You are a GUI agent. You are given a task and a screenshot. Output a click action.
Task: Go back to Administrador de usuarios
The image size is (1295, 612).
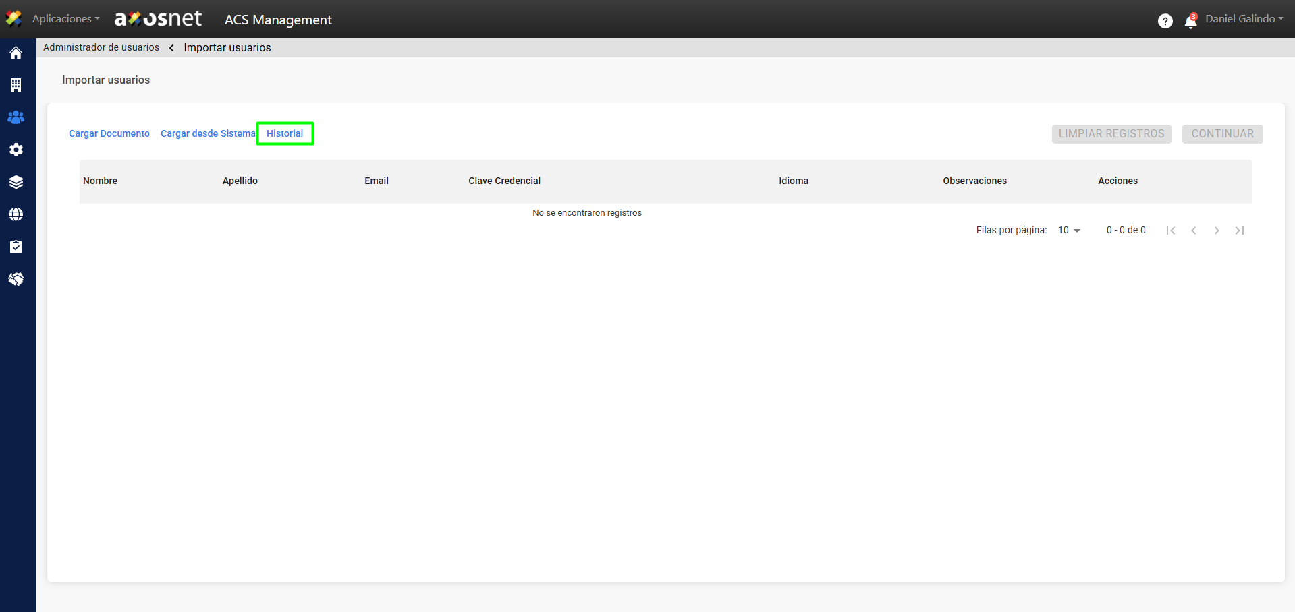coord(101,47)
